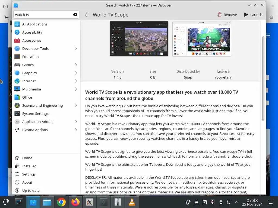278x208 pixels.
Task: Click the Office category icon
Action: [x=17, y=97]
